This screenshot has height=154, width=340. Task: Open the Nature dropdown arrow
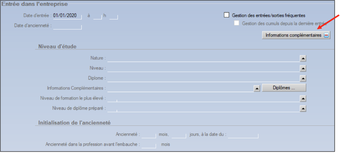coord(303,58)
